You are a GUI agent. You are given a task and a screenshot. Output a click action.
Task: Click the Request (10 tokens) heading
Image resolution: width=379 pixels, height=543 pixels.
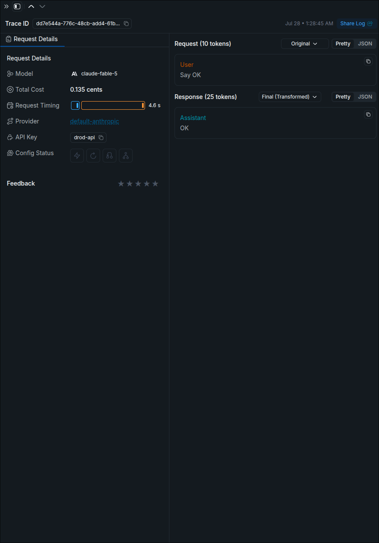pyautogui.click(x=203, y=44)
